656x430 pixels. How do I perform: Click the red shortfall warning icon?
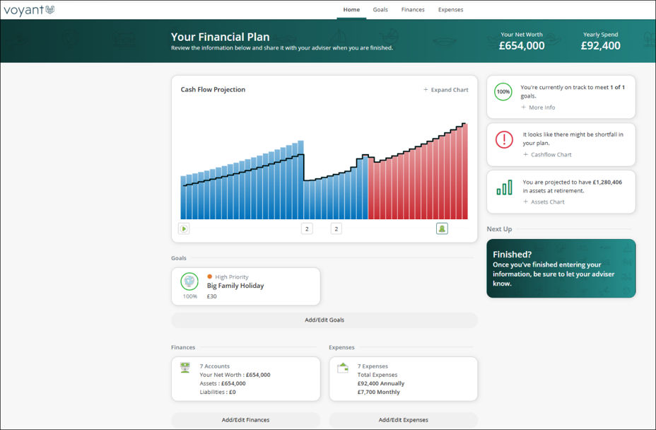[504, 139]
